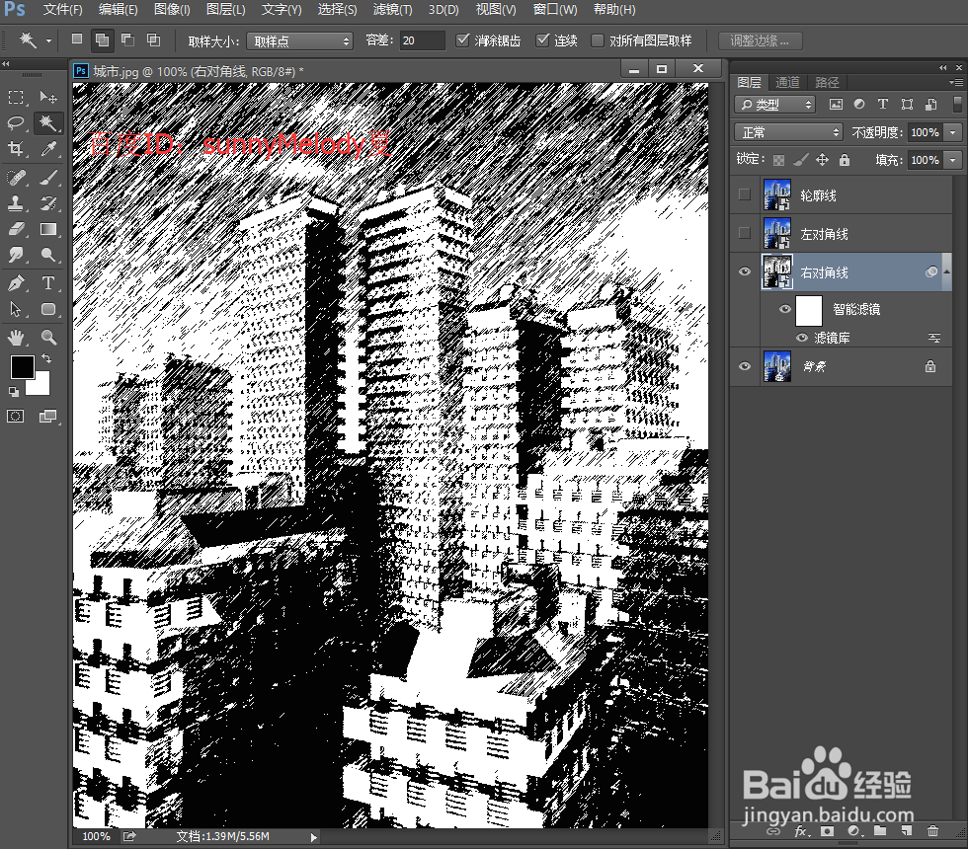Open blending mode 正常 dropdown
The height and width of the screenshot is (849, 968).
pyautogui.click(x=788, y=132)
